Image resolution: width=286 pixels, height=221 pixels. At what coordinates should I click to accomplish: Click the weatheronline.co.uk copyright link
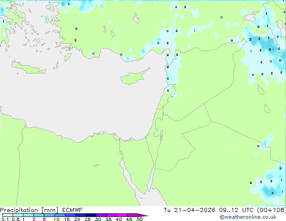(x=248, y=217)
